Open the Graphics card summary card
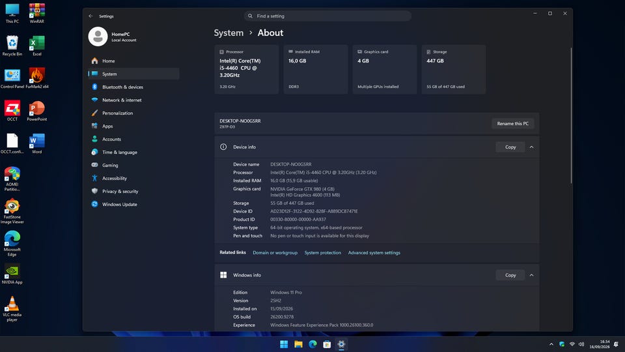 385,70
